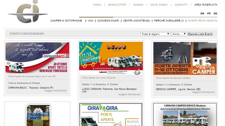Select the EVENTI RETE VENDITA menu item

pyautogui.click(x=202, y=21)
